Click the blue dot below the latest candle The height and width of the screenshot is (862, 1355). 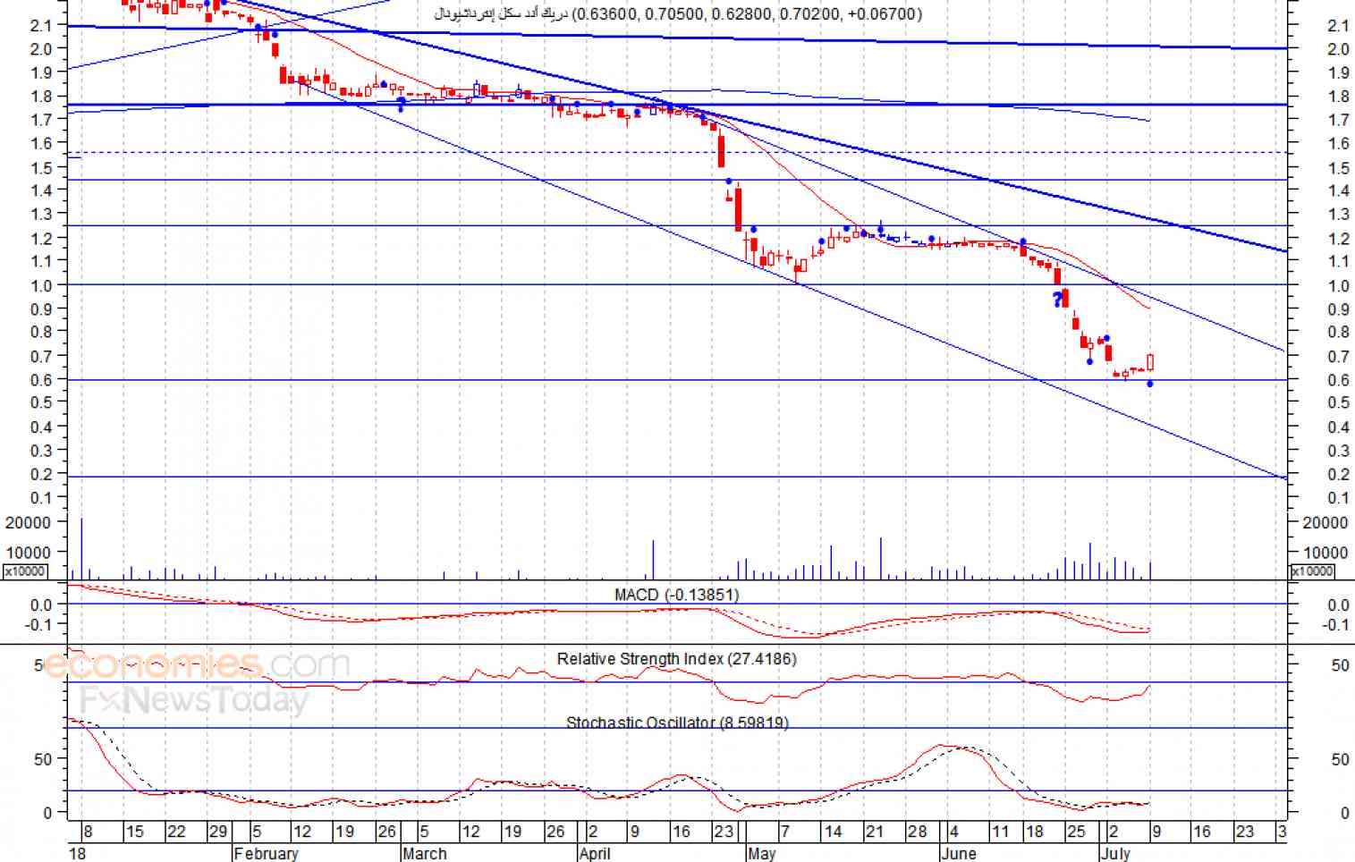1149,384
